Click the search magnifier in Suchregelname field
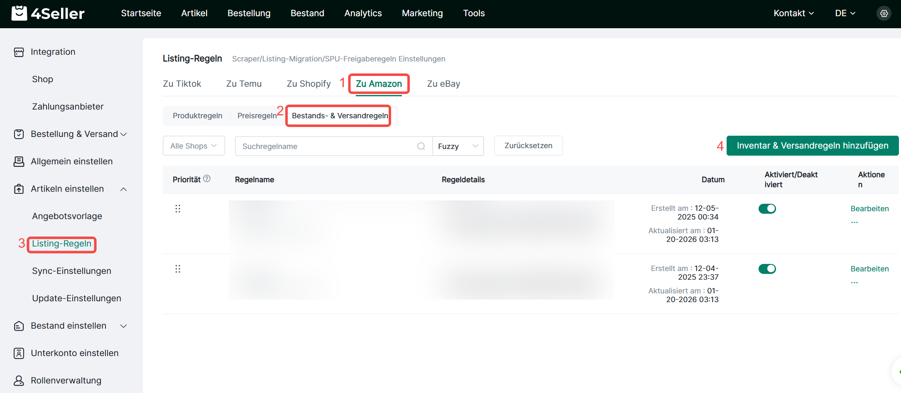The height and width of the screenshot is (393, 901). point(421,146)
